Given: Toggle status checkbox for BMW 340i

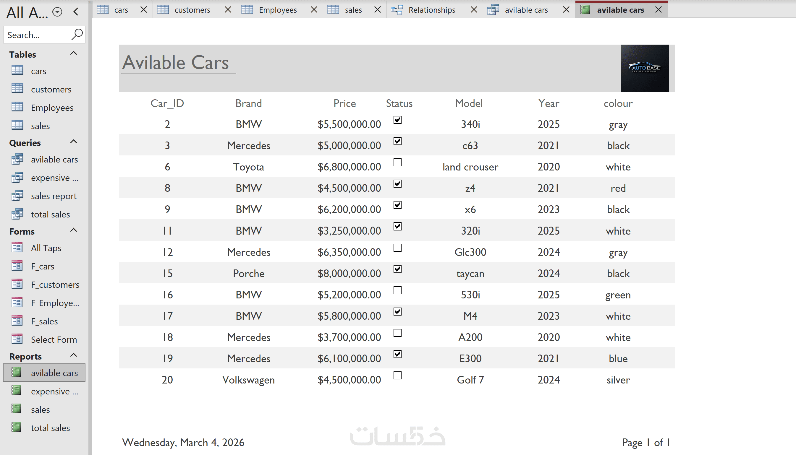Looking at the screenshot, I should coord(397,120).
